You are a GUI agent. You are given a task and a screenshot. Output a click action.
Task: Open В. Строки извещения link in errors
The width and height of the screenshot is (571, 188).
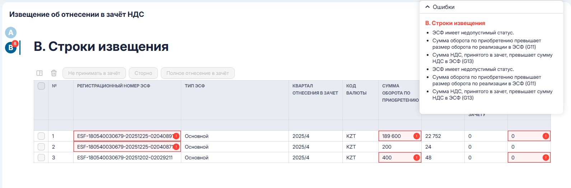coord(455,23)
